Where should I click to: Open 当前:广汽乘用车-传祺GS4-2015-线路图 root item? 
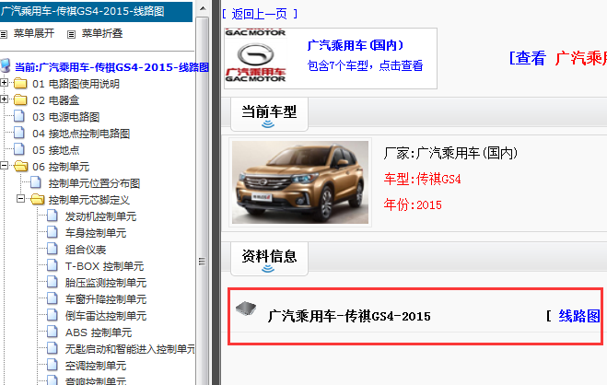tap(111, 67)
